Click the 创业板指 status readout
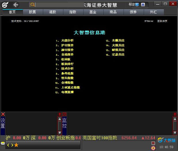 coord(69,138)
